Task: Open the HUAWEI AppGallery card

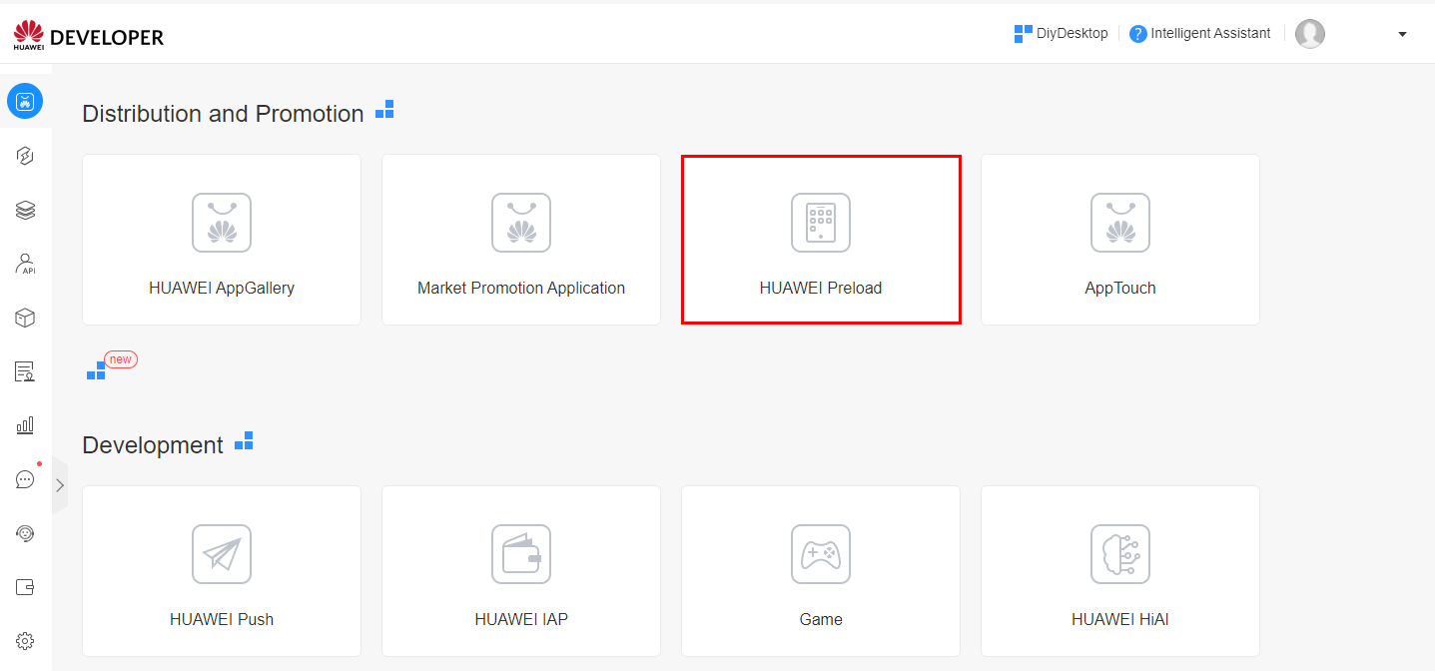Action: pos(222,240)
